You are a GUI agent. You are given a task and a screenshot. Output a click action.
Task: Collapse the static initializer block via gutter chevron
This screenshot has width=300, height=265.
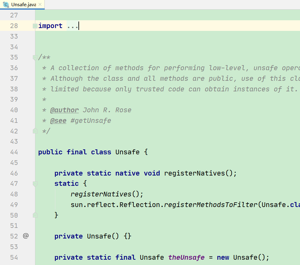click(x=35, y=184)
